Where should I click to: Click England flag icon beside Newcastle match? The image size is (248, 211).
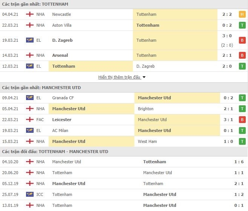pyautogui.click(x=30, y=14)
